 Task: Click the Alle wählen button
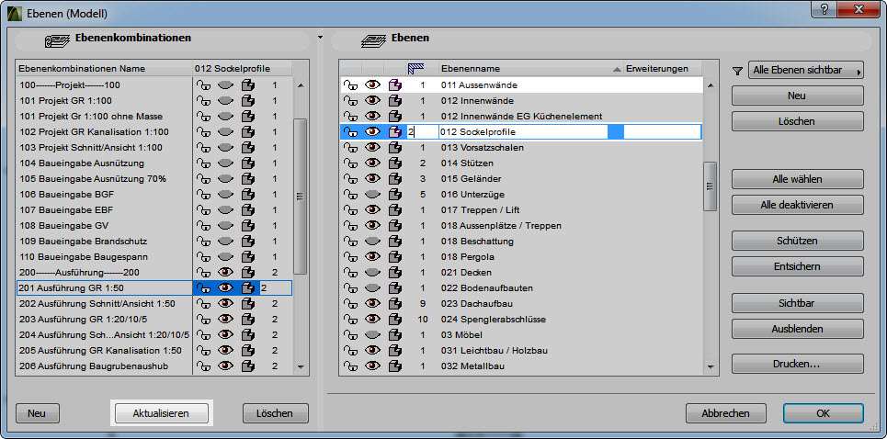click(x=797, y=179)
